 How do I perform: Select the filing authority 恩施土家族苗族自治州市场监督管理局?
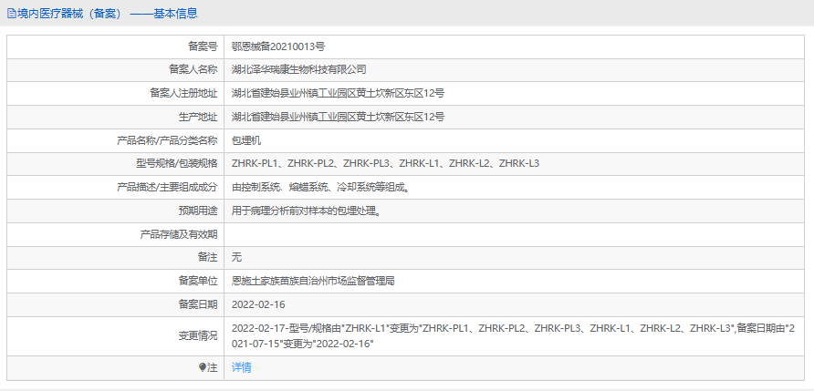coord(314,281)
